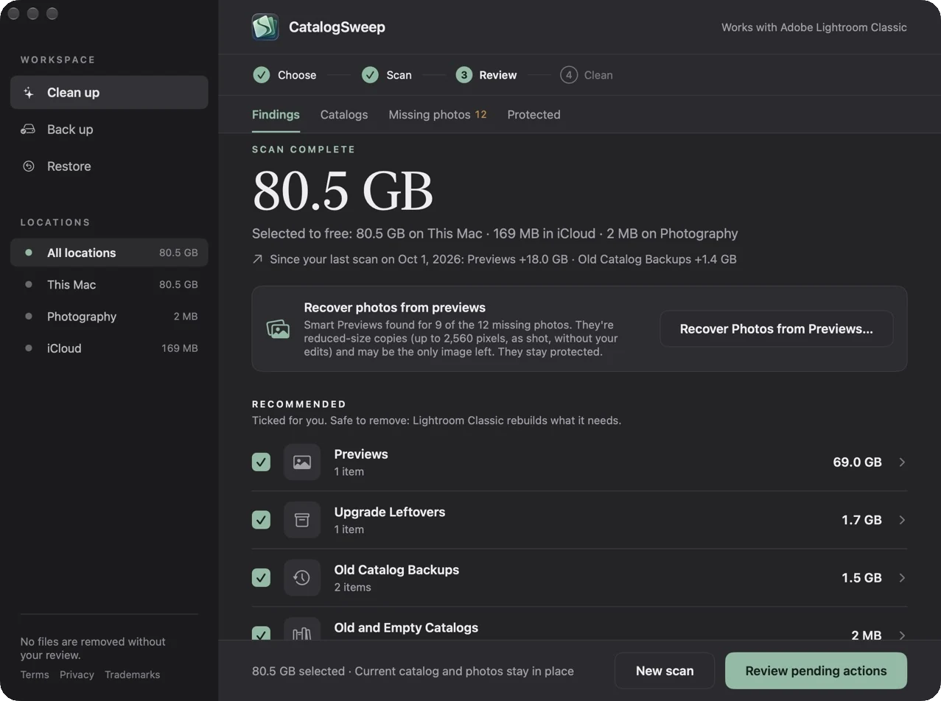Select All locations in the sidebar
Viewport: 941px width, 701px height.
(x=109, y=253)
